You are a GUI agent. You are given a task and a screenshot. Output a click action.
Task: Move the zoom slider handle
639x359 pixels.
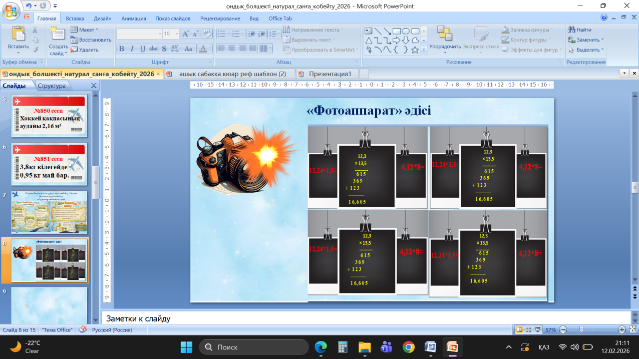(581, 329)
